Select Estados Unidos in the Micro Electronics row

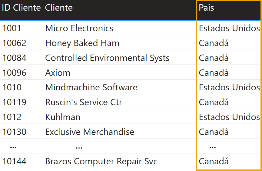point(229,28)
